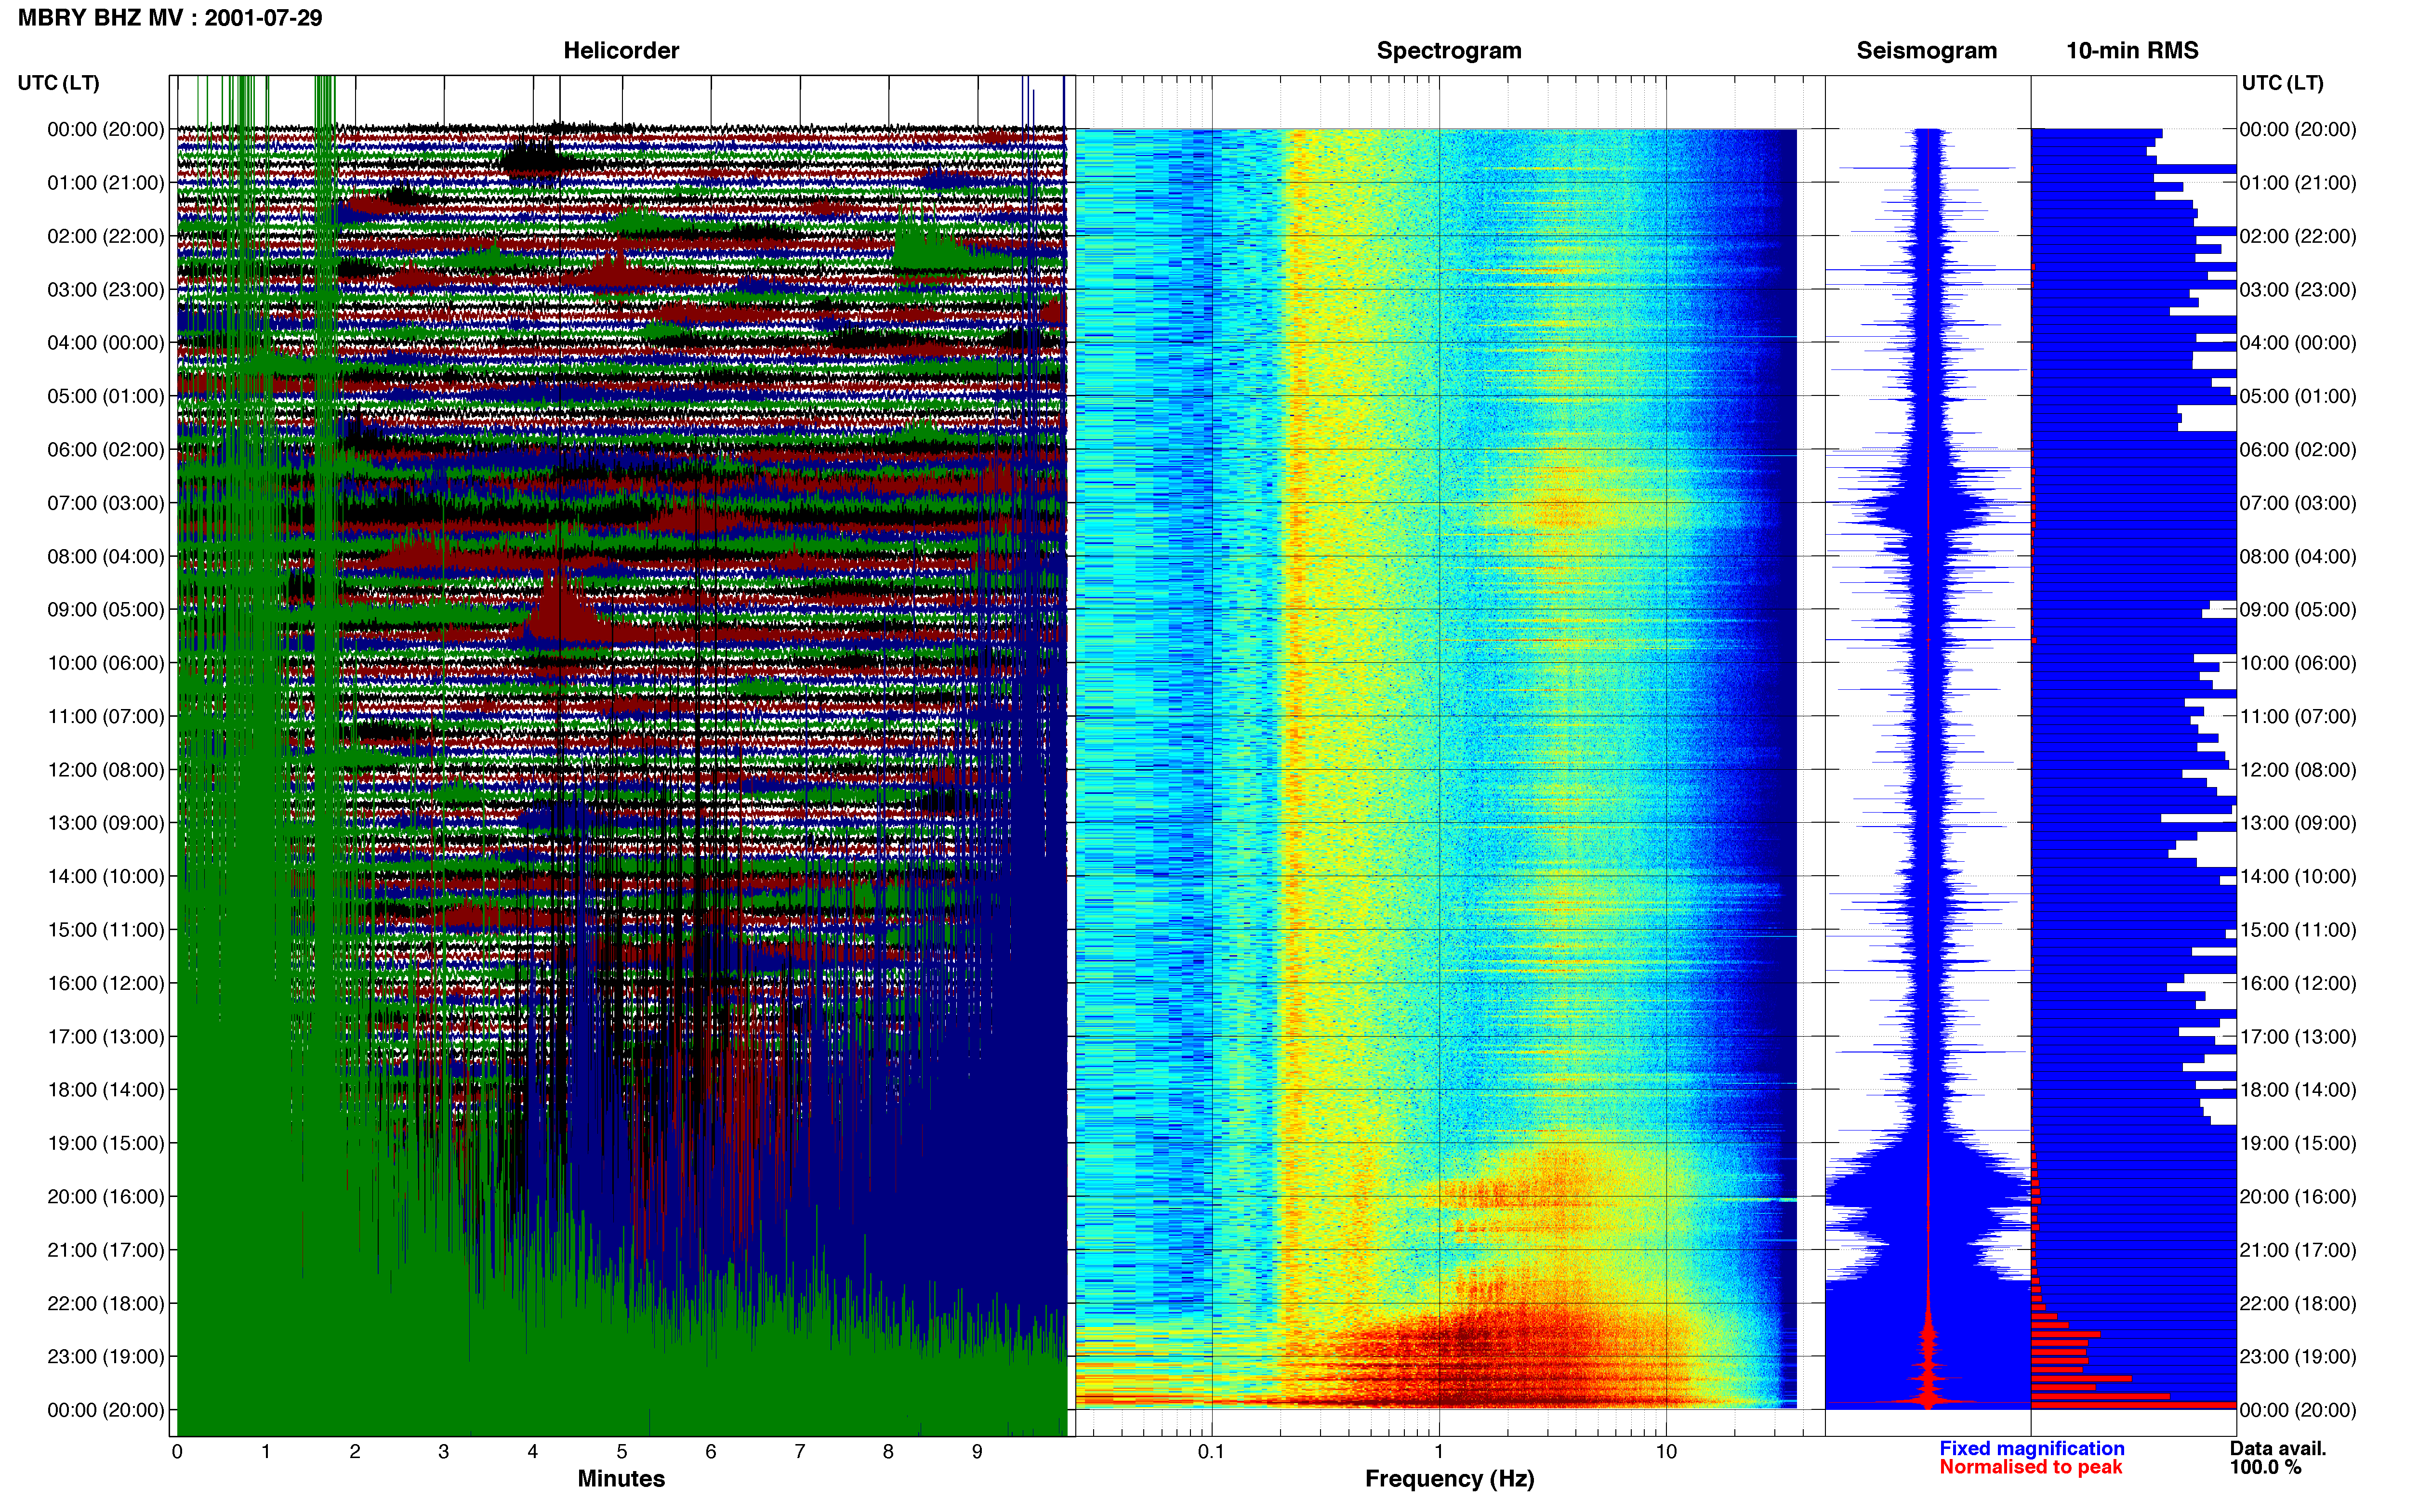Click right time label '21:00 (17:00)'
The image size is (2418, 1512).
coord(2298,1250)
